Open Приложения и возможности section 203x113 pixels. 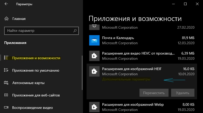[x=36, y=58]
